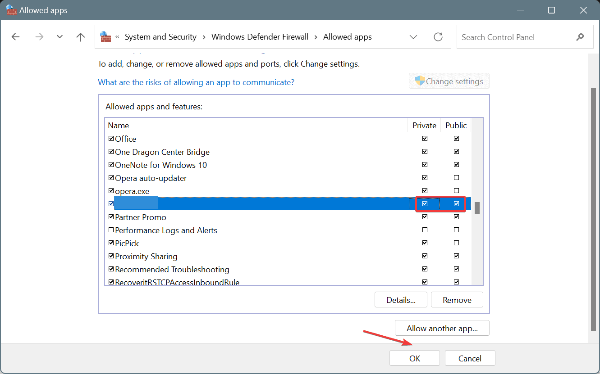600x374 pixels.
Task: Click the Allowed apps breadcrumb
Action: pyautogui.click(x=348, y=37)
